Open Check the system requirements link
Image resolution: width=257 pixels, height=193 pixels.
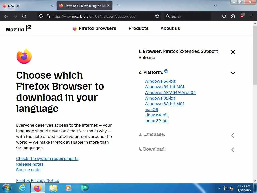(x=47, y=159)
